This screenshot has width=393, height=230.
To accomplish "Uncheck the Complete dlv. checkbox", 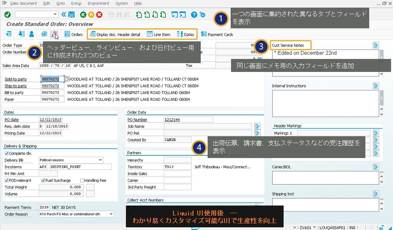I will pyautogui.click(x=7, y=153).
